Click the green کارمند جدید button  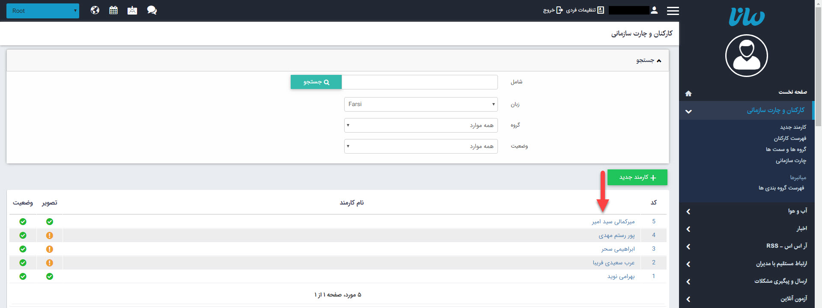coord(637,178)
